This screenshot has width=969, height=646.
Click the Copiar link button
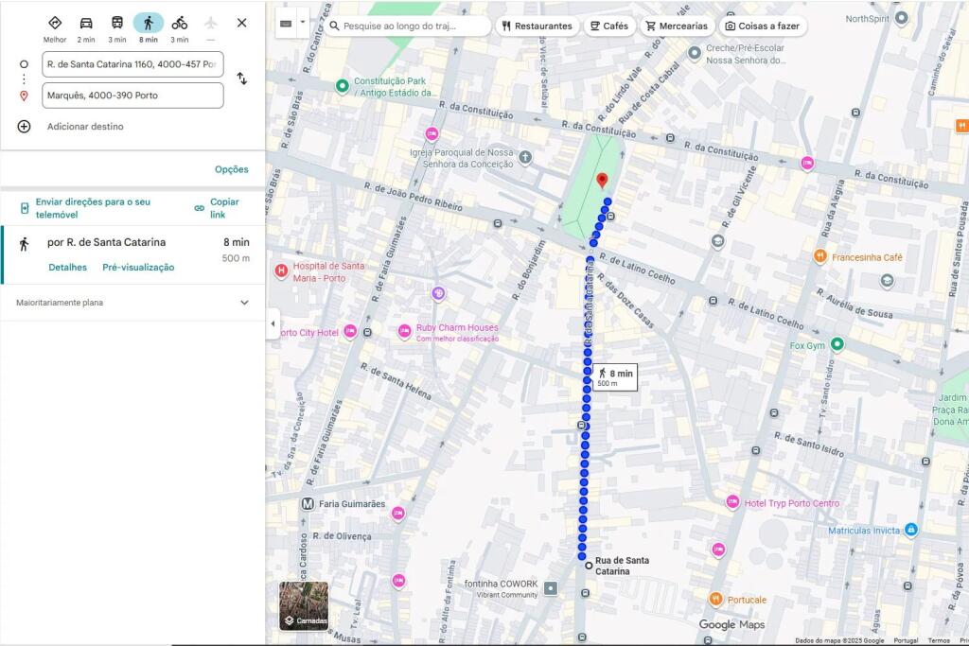218,208
